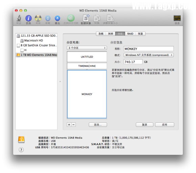Click the 选项... (Options) button
The height and width of the screenshot is (173, 196).
(x=98, y=124)
